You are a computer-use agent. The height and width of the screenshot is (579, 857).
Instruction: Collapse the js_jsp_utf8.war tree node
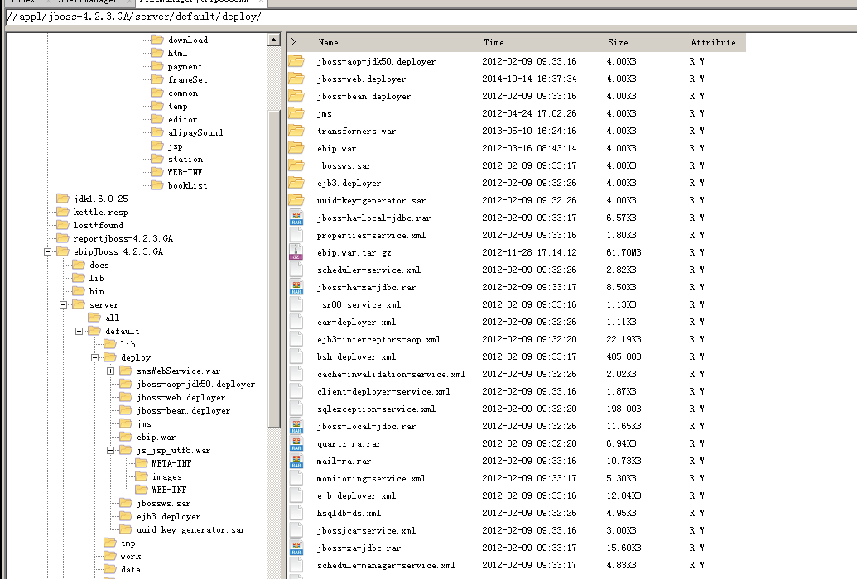coord(110,451)
